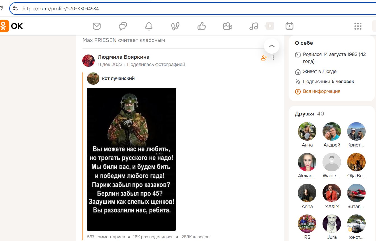Open friend Анна's avatar
The image size is (376, 241).
[x=307, y=131]
